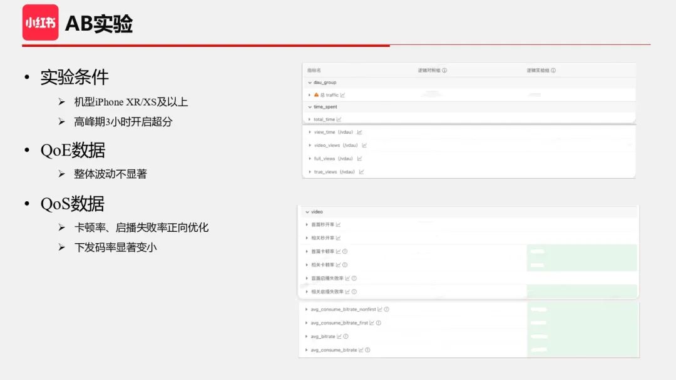Screen dimensions: 676x380
Task: Click the 逻辑实验组 column header text
Action: pos(538,70)
